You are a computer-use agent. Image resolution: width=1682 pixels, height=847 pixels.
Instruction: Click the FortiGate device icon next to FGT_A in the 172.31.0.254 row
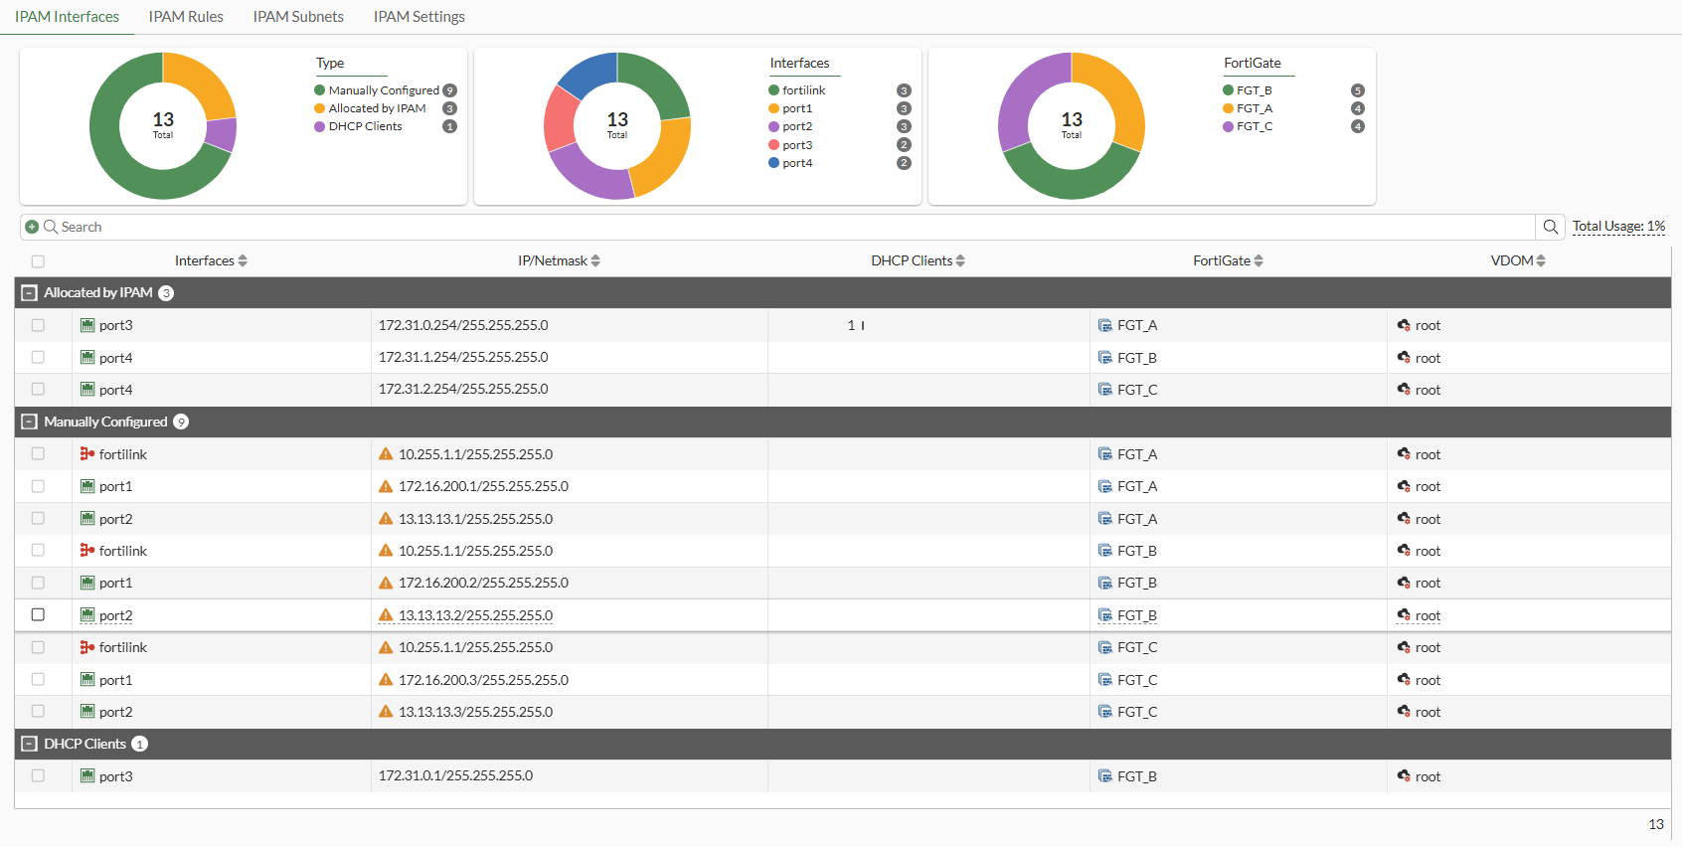coord(1104,326)
